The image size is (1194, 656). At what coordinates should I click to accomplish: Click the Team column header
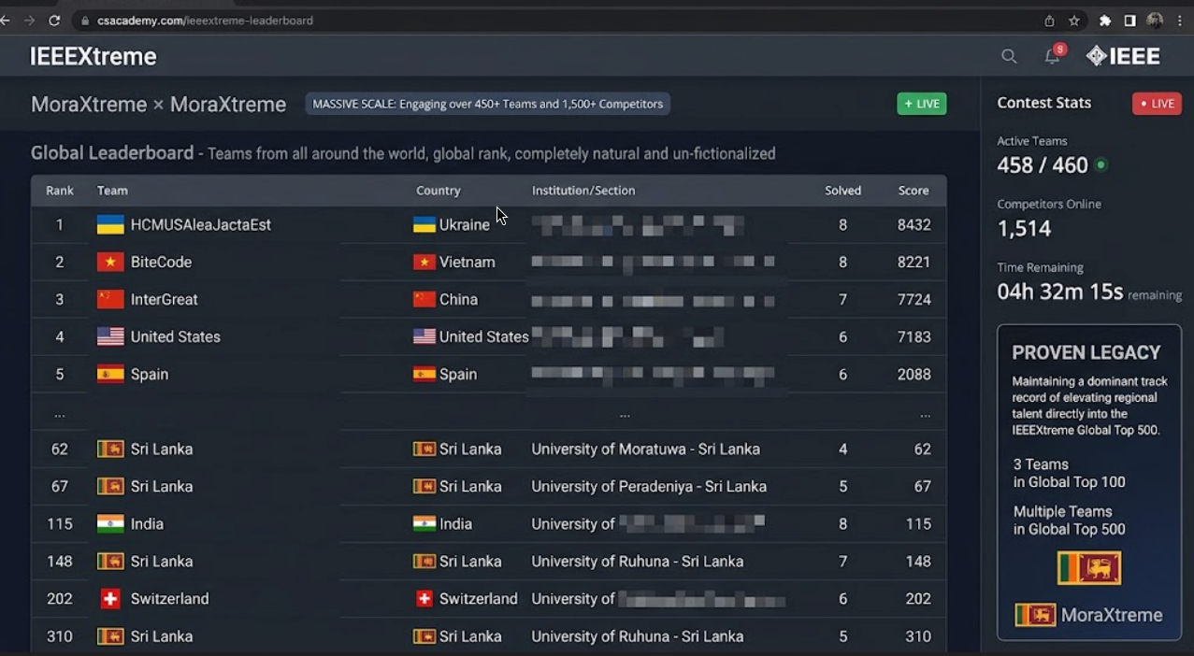pyautogui.click(x=112, y=191)
